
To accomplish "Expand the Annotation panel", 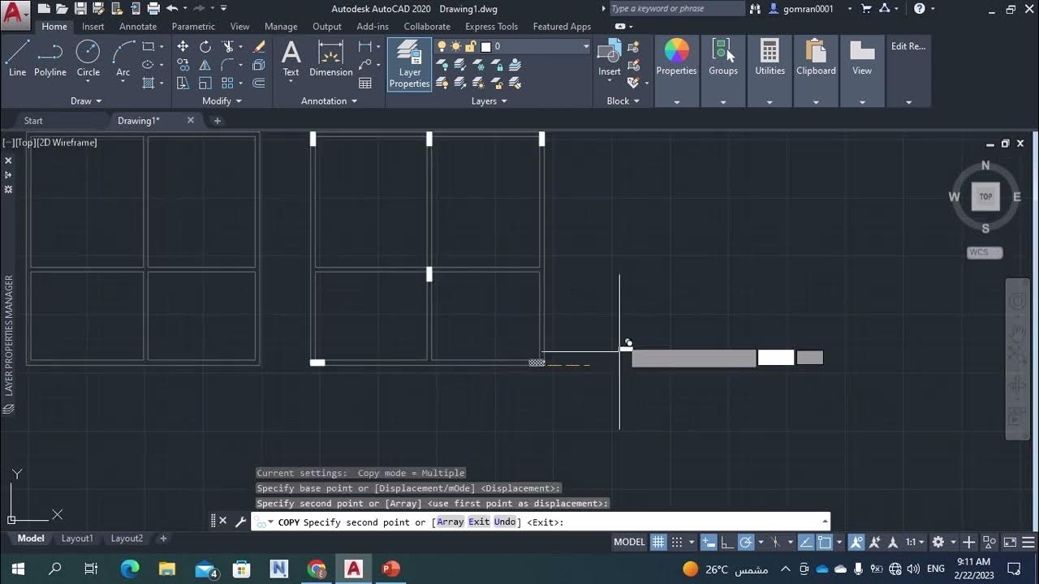I will (330, 101).
